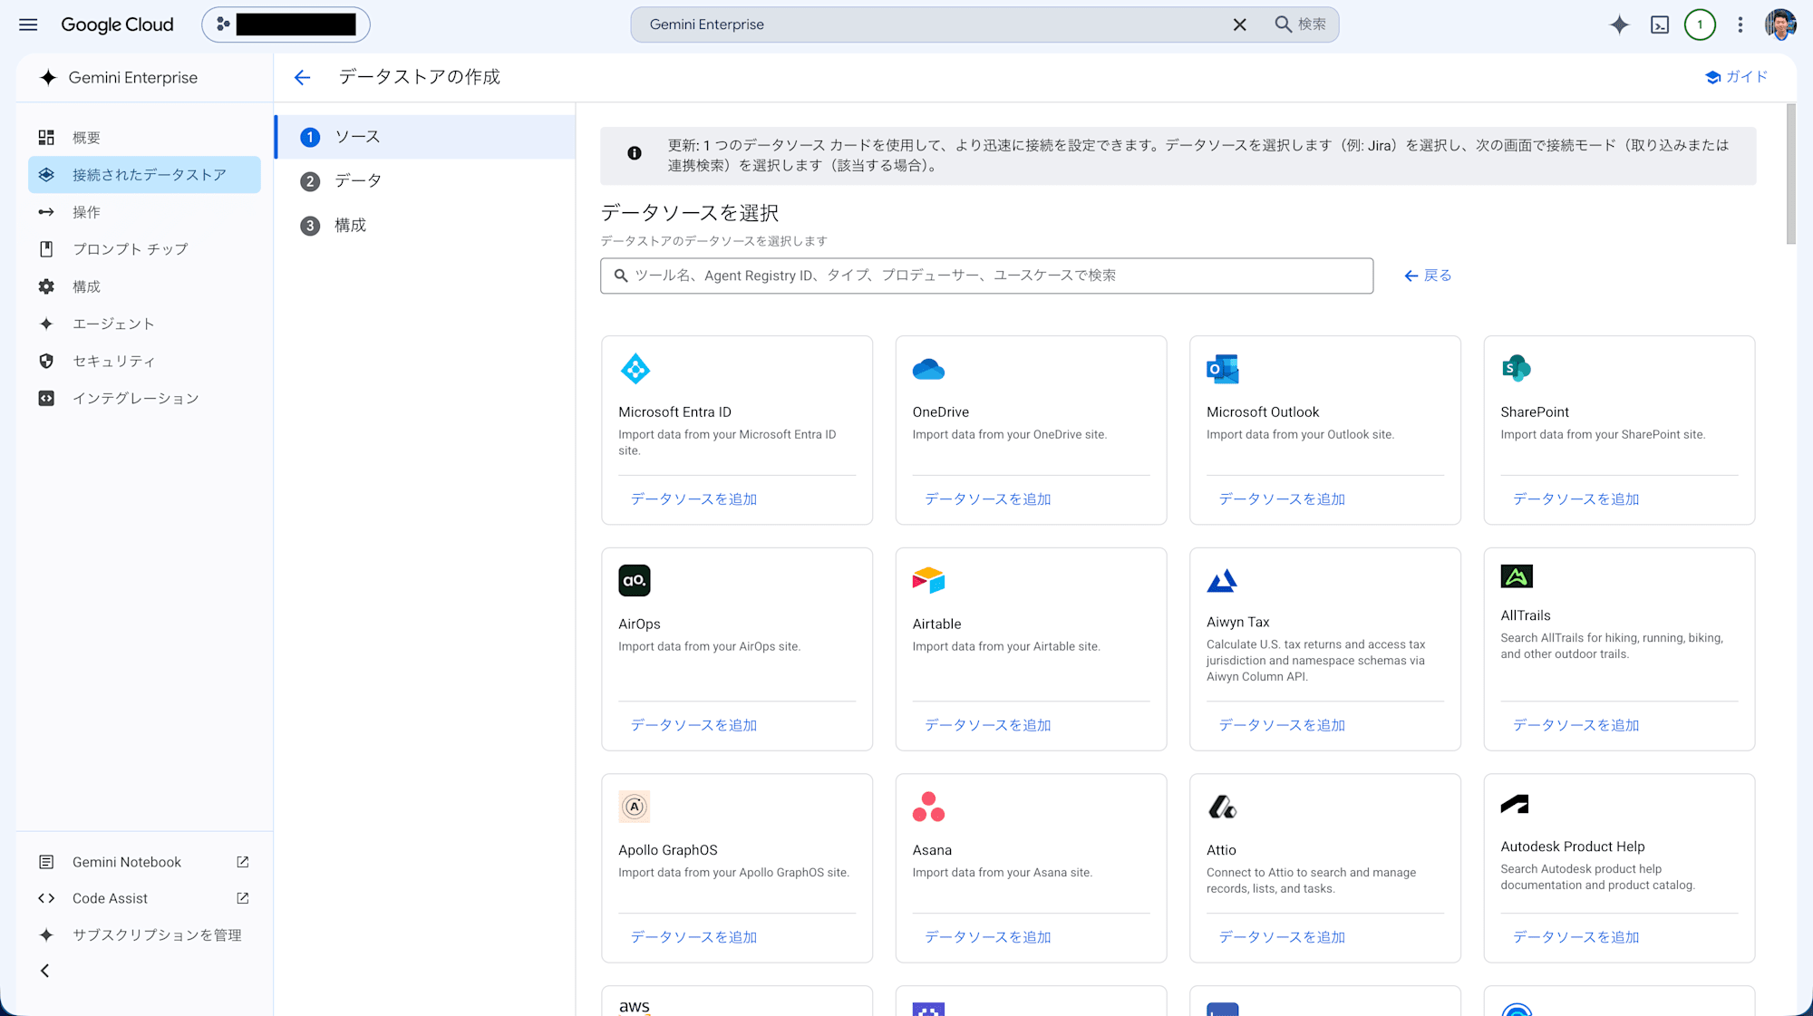Image resolution: width=1813 pixels, height=1016 pixels.
Task: Open インテグレーション in the sidebar
Action: (x=144, y=397)
